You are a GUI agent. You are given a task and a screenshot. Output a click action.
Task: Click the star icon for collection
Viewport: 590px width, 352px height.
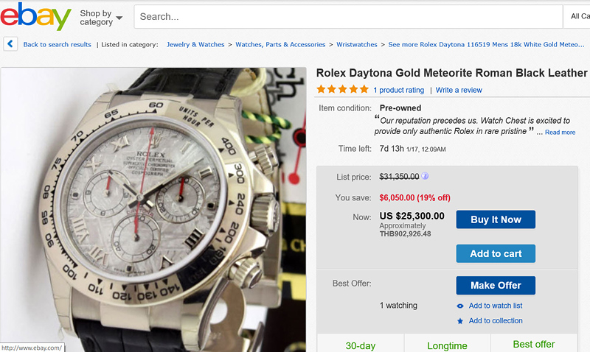pos(460,321)
